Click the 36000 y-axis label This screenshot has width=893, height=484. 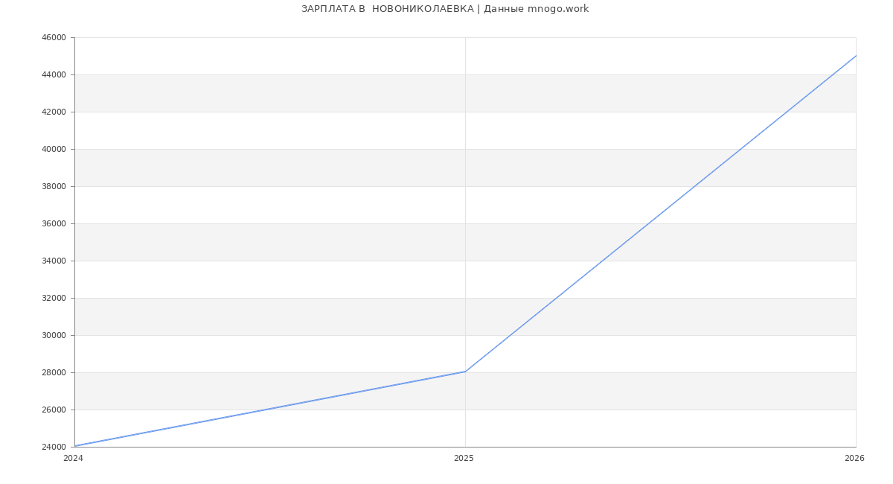pos(54,223)
